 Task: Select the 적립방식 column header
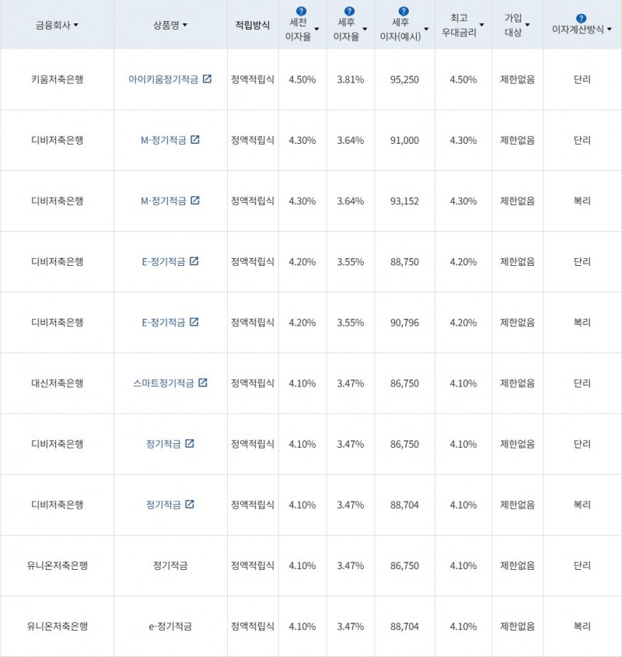(x=253, y=25)
